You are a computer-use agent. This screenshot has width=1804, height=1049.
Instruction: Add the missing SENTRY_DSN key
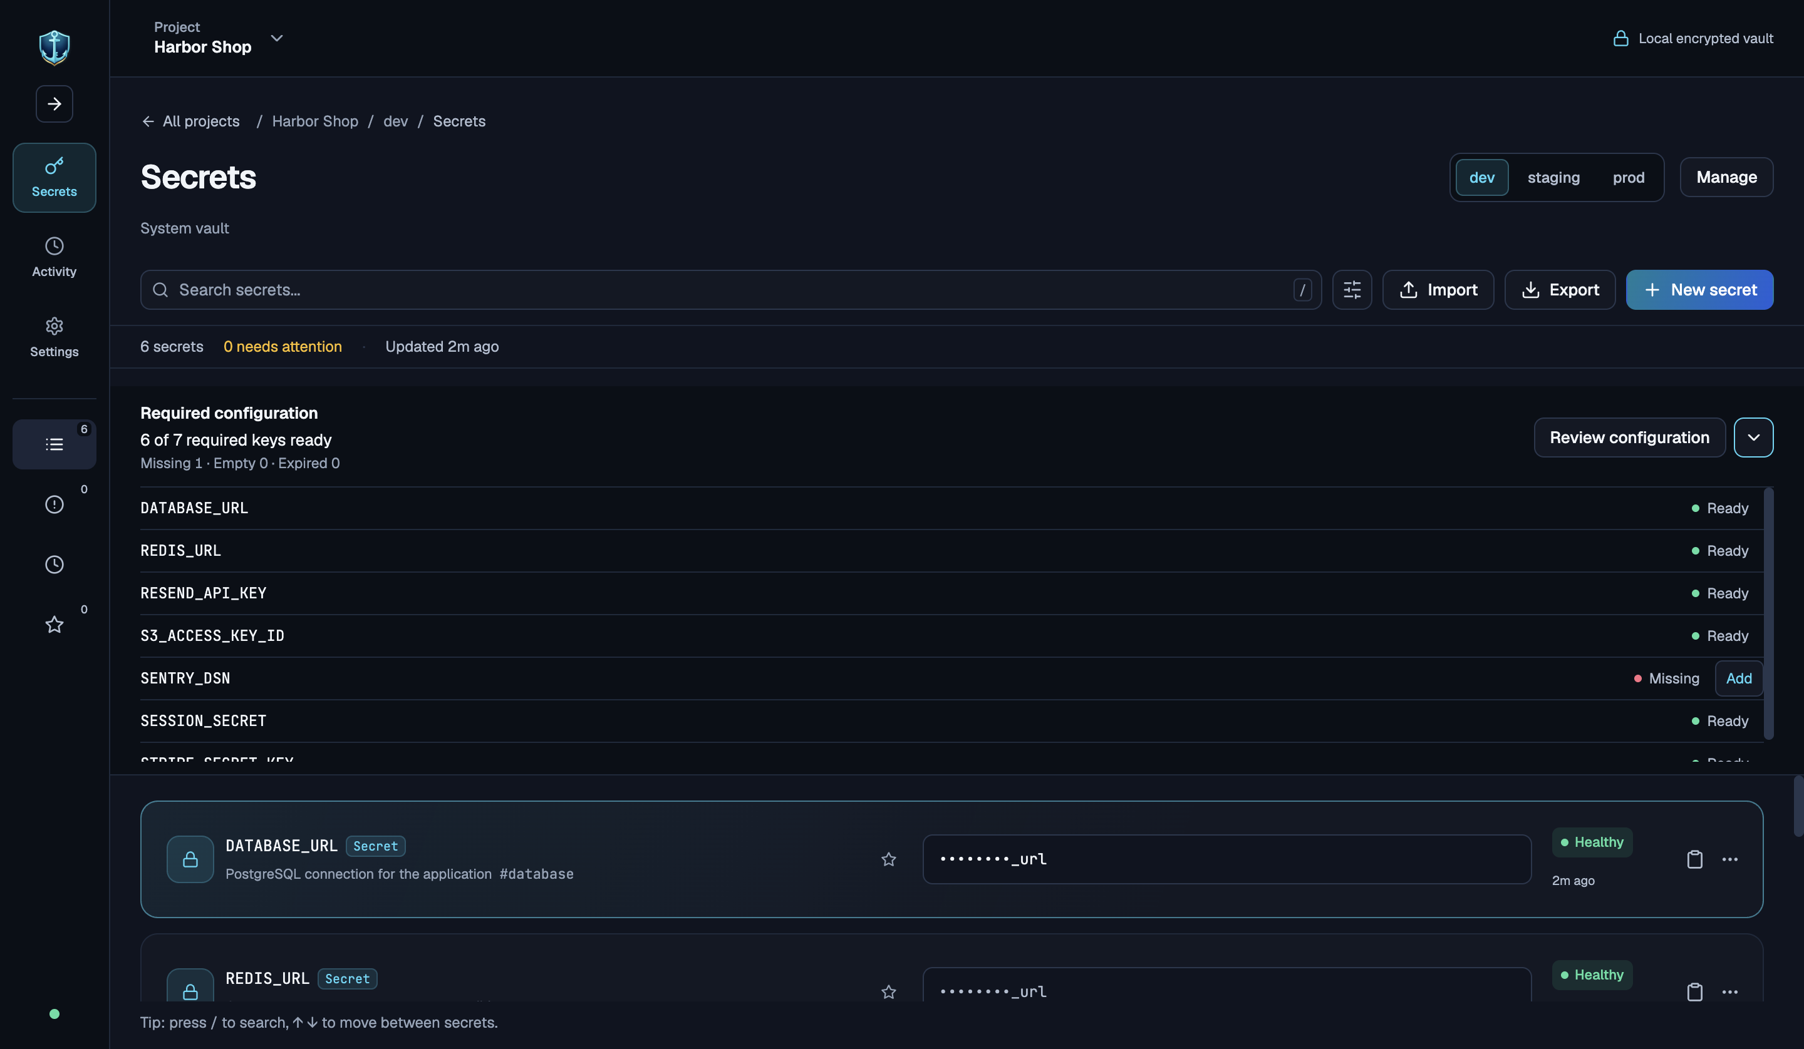point(1738,678)
